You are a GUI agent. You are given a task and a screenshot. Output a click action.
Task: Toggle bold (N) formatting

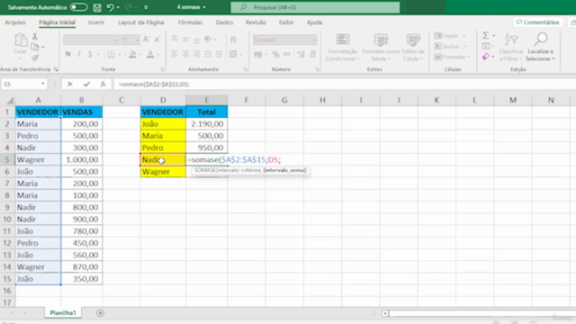click(68, 54)
